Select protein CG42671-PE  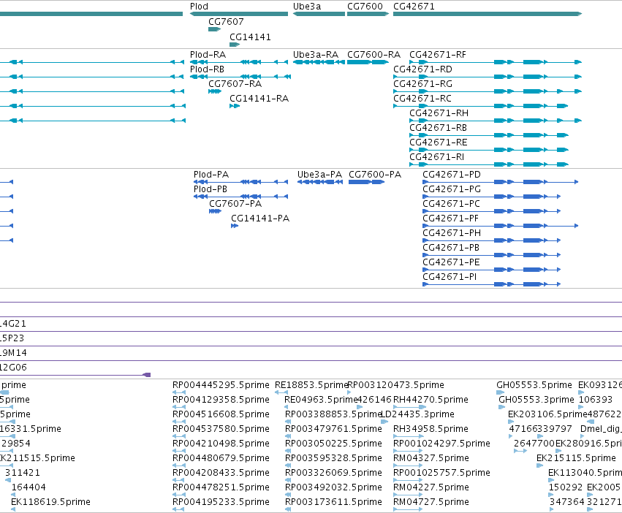pos(451,262)
